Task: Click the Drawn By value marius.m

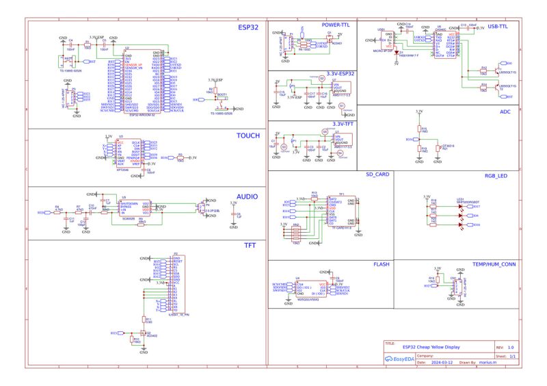Action: (488, 363)
